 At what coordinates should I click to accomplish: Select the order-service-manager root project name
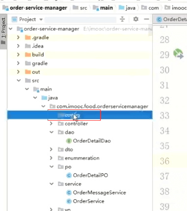52,29
